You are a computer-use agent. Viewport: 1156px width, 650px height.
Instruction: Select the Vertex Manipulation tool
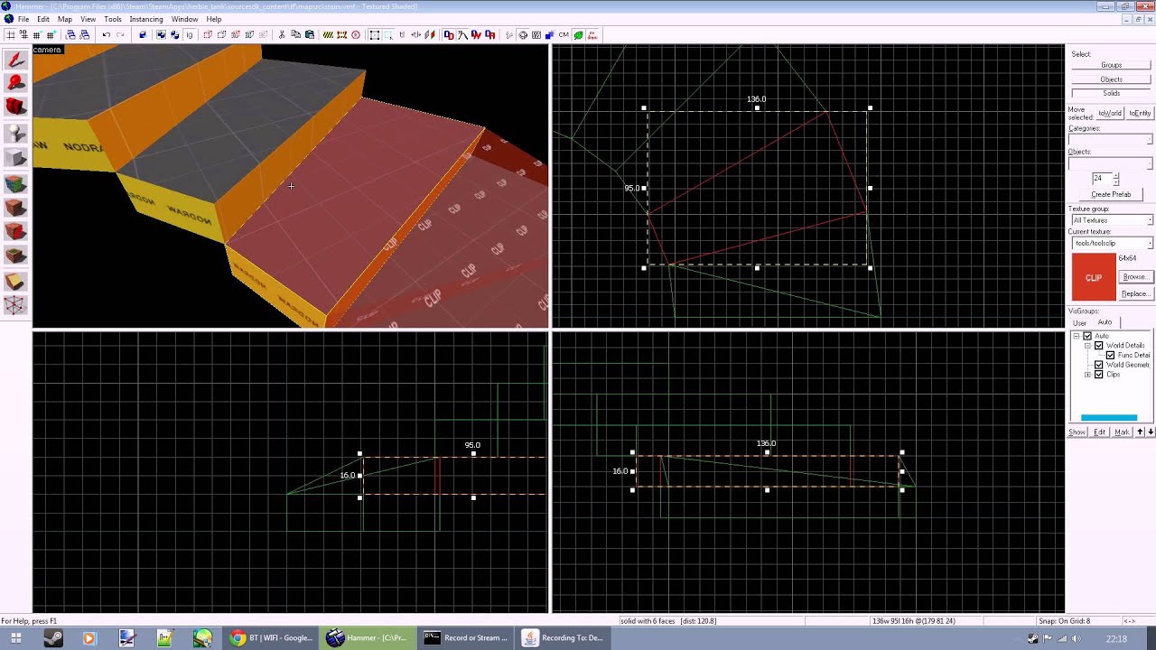coord(15,305)
